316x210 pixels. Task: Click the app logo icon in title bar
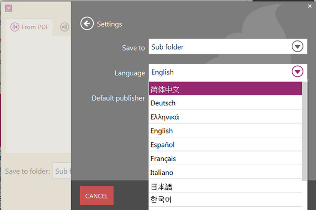tap(8, 8)
